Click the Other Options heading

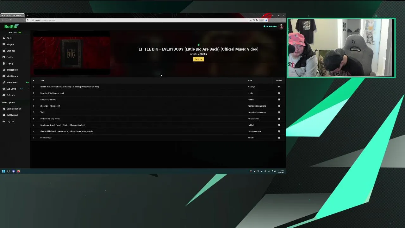pos(9,103)
